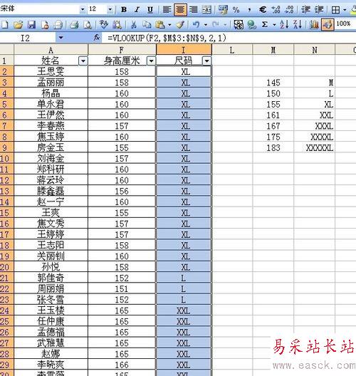Toggle center alignment button
Screen dimensions: 356x376
180,9
